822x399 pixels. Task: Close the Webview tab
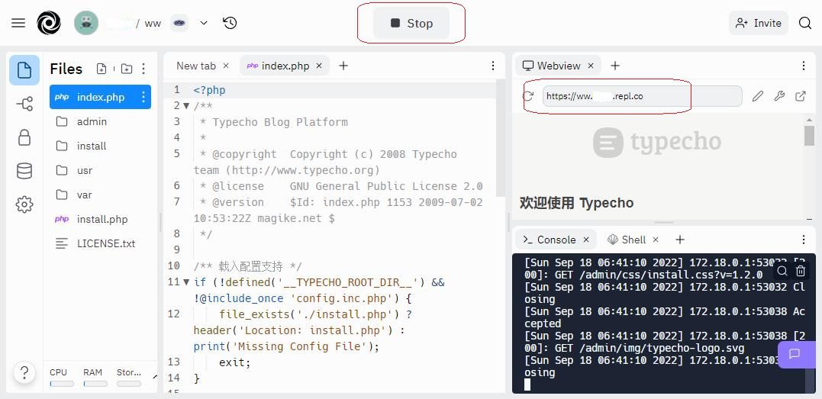tap(591, 66)
